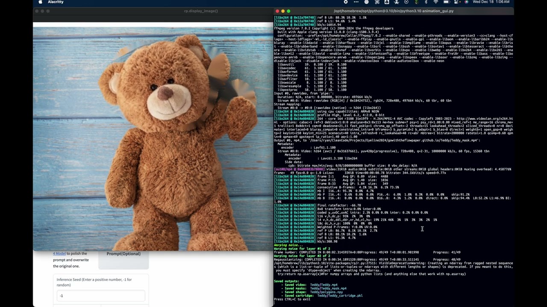Viewport: 547px width, 307px height.
Task: Click the play circle menu bar icon
Action: 406,2
